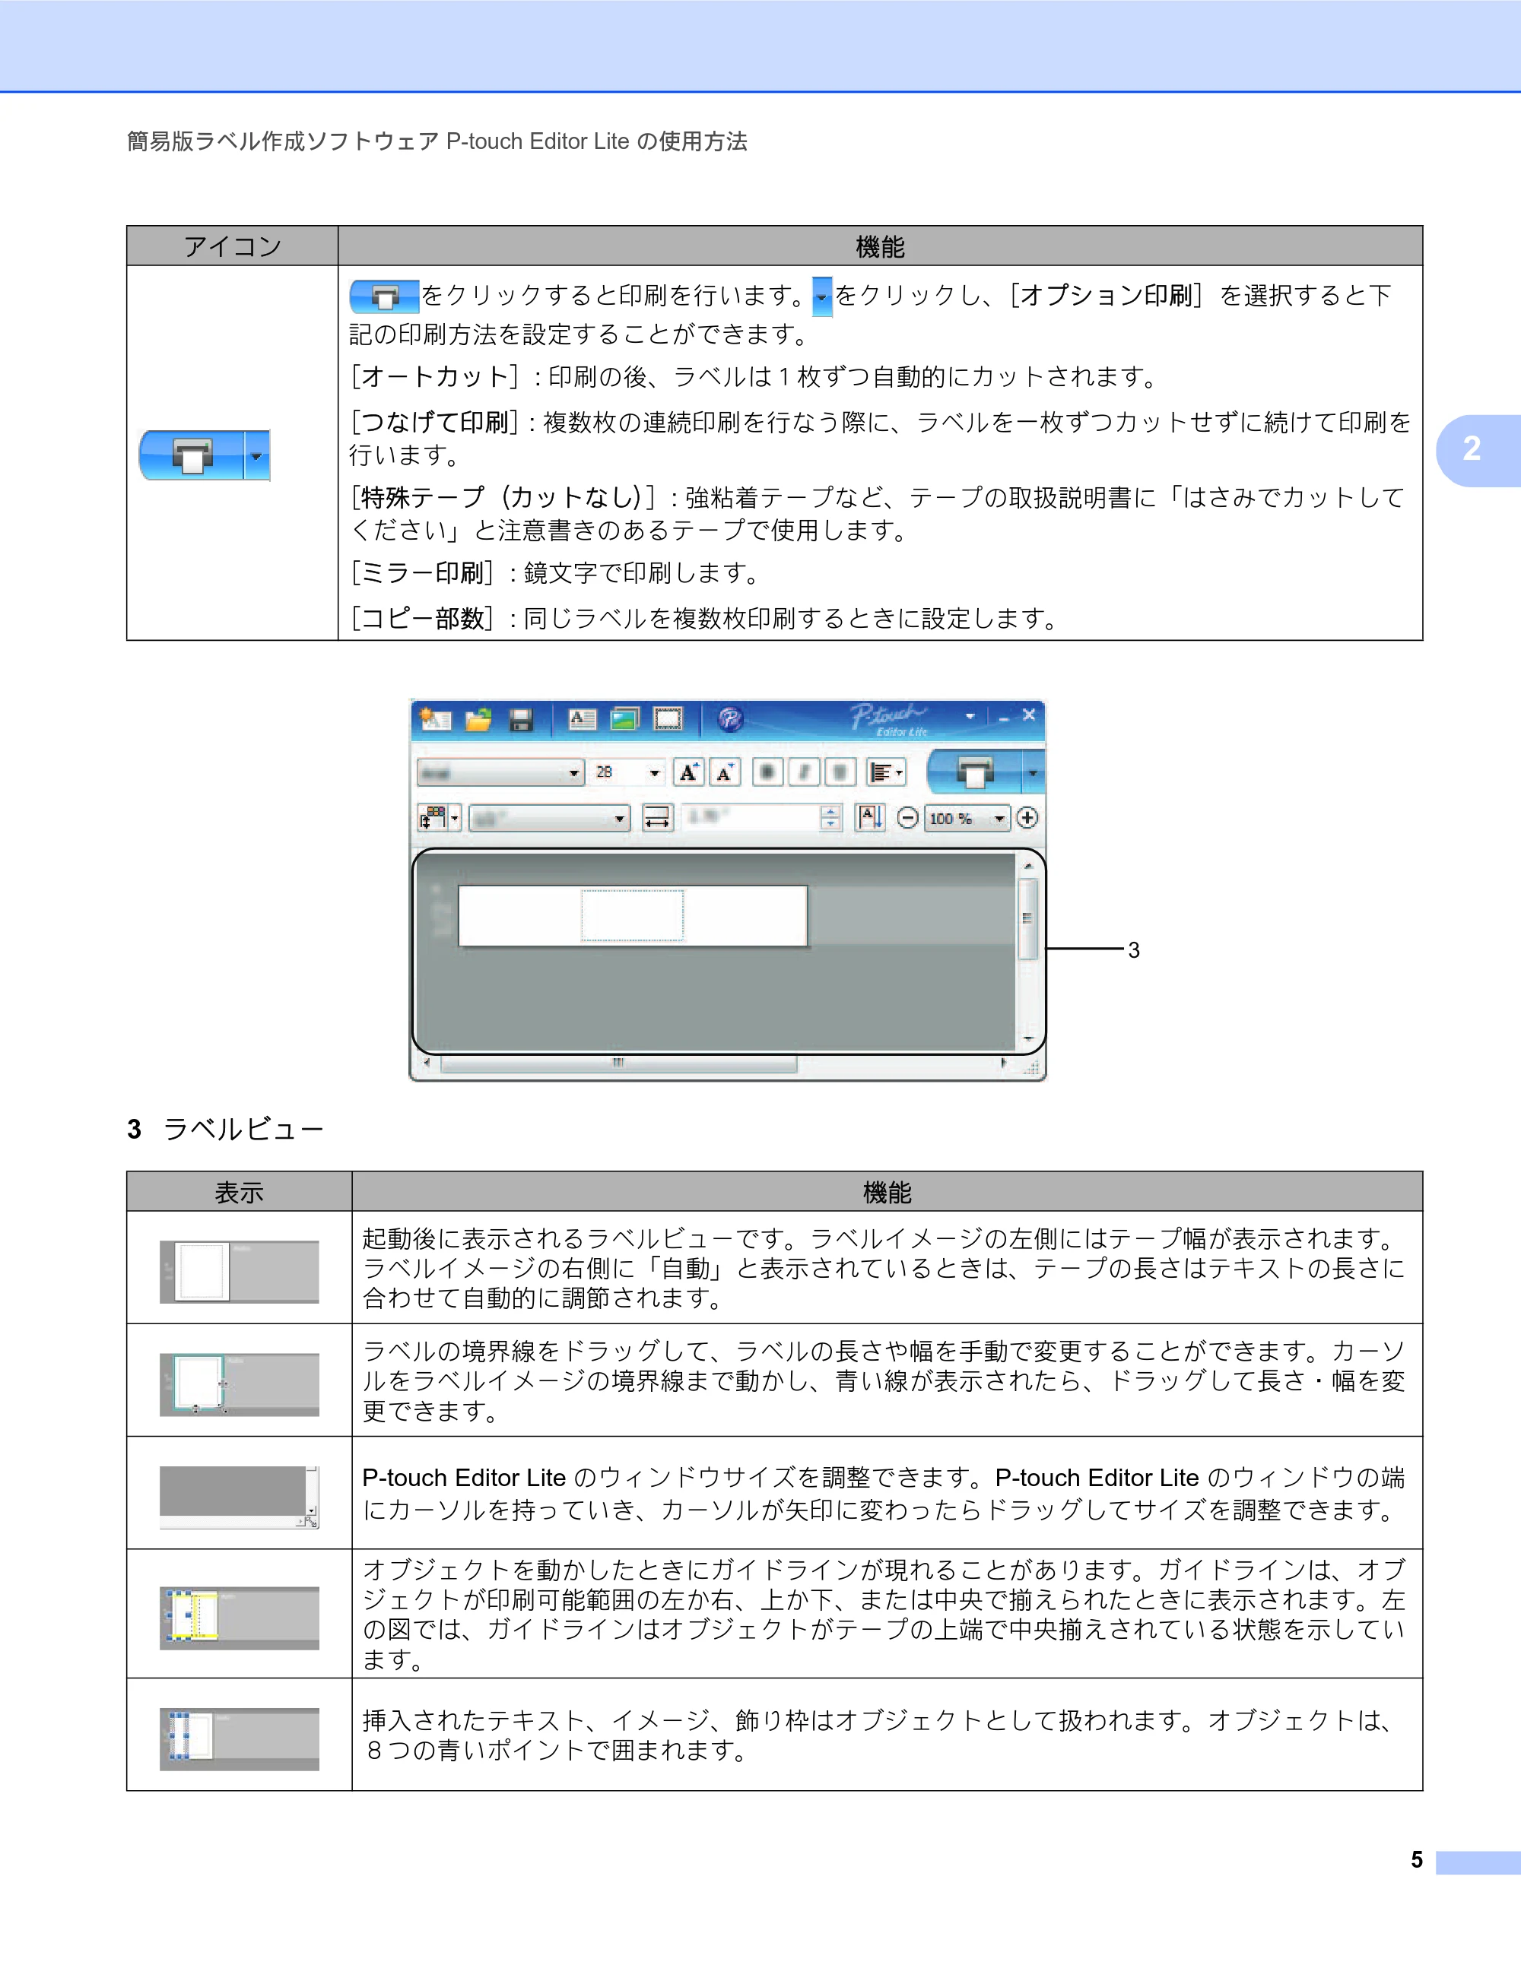Select the dotted text box on the label
The image size is (1521, 1965).
coord(632,916)
